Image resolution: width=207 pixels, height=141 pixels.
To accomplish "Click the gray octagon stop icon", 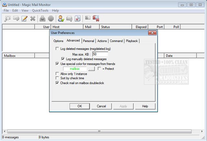I will [x=51, y=19].
